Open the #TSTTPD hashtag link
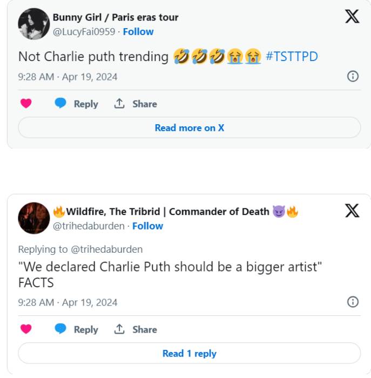 (x=292, y=57)
